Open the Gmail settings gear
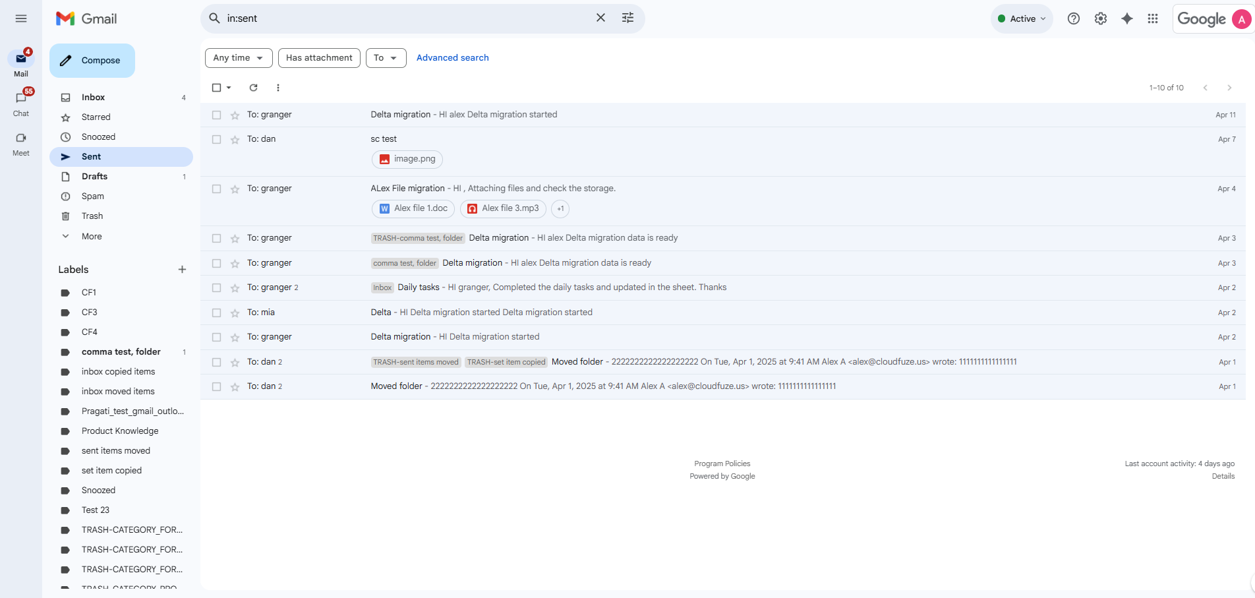This screenshot has height=598, width=1255. pyautogui.click(x=1100, y=18)
